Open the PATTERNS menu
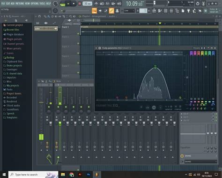 point(20,3)
